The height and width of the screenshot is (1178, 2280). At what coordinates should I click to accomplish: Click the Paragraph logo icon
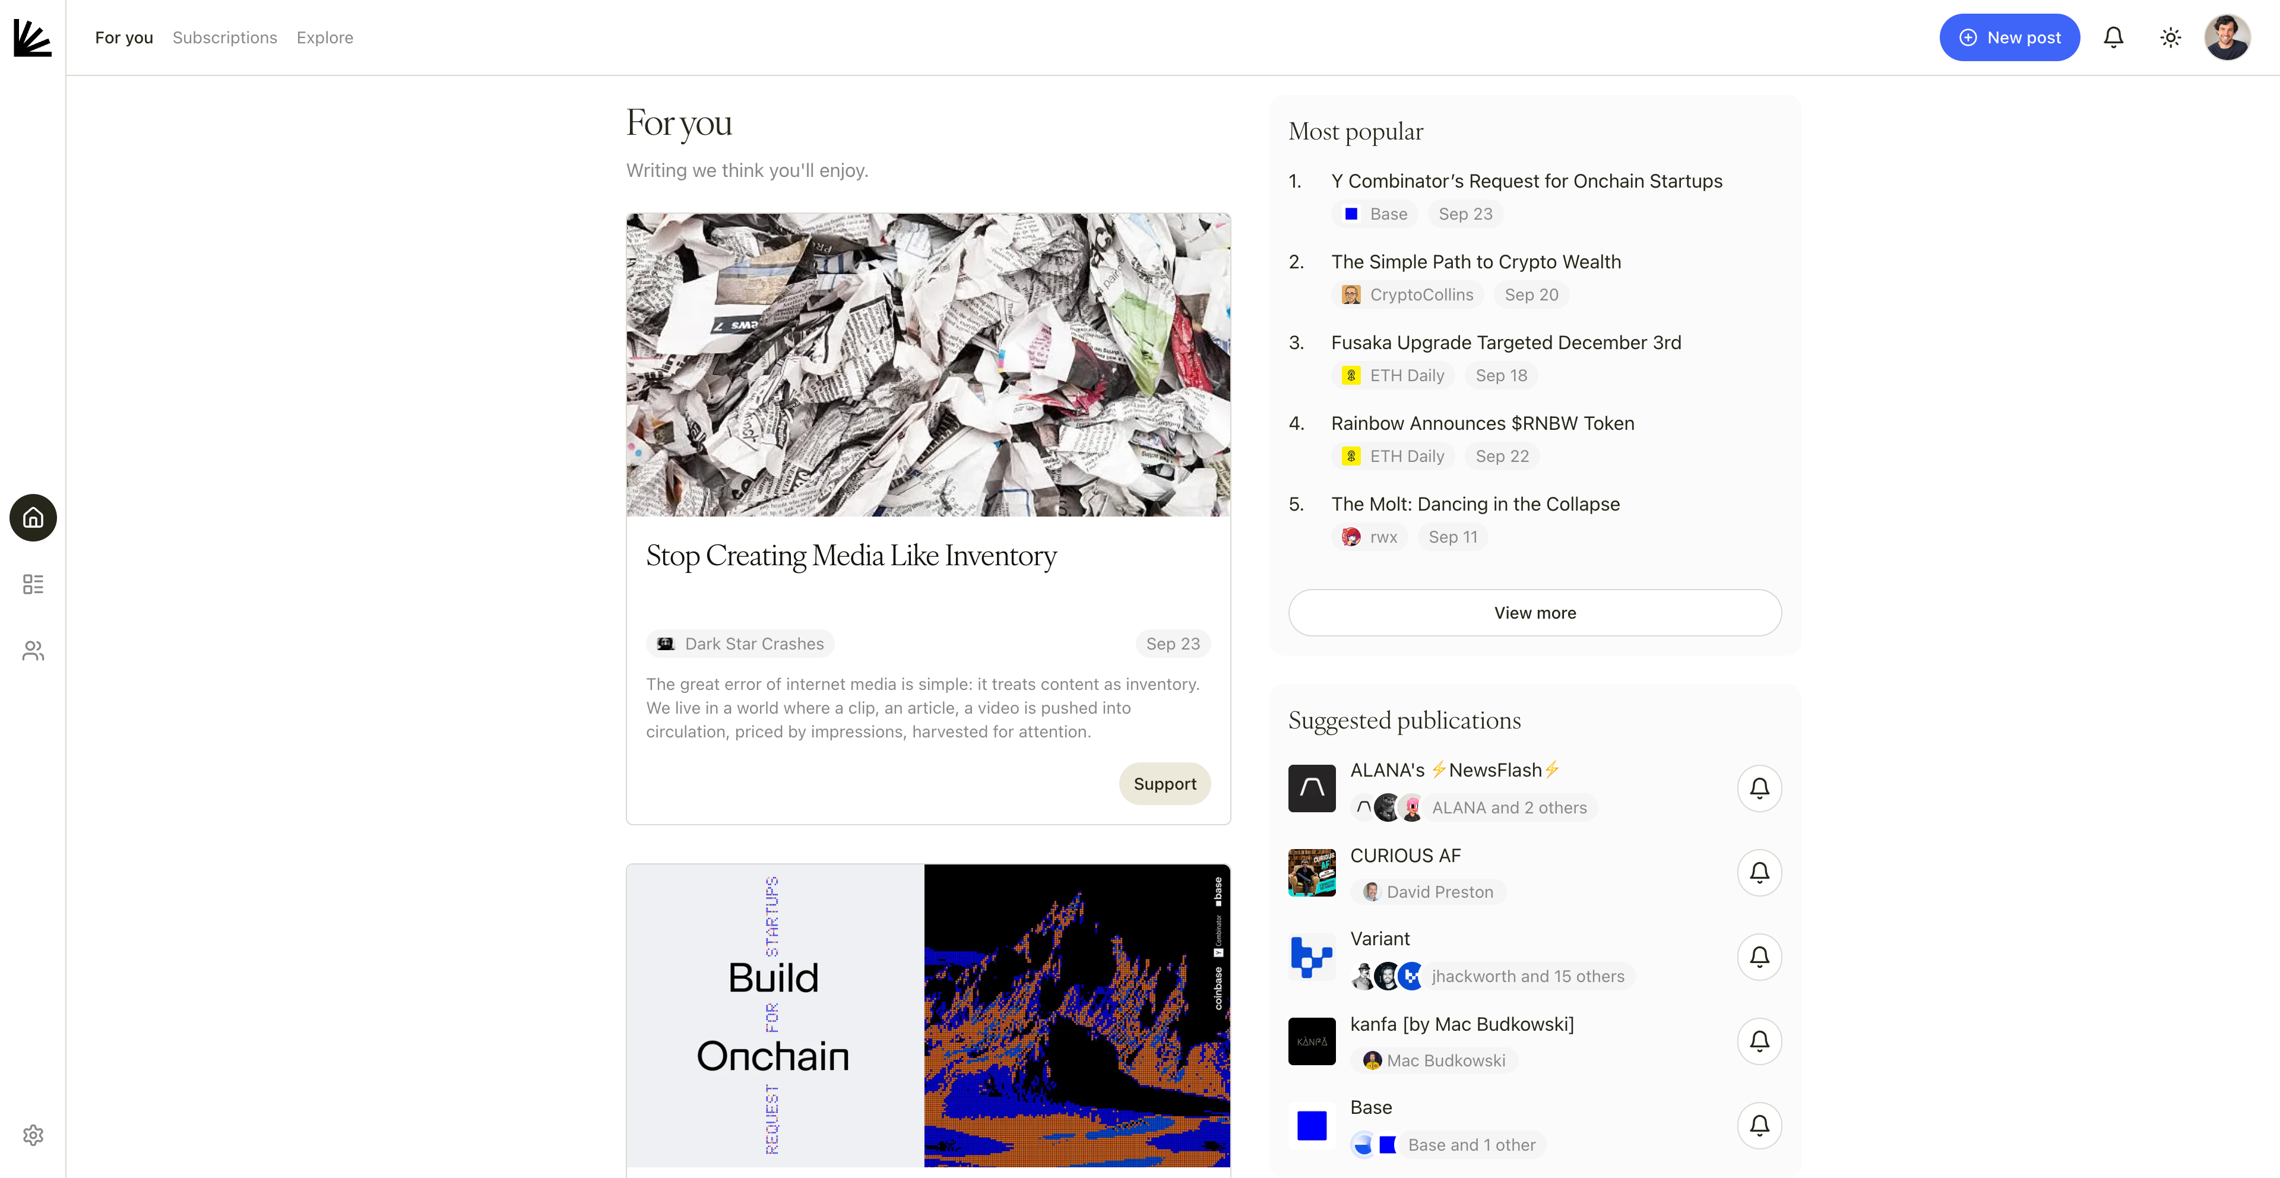(33, 38)
